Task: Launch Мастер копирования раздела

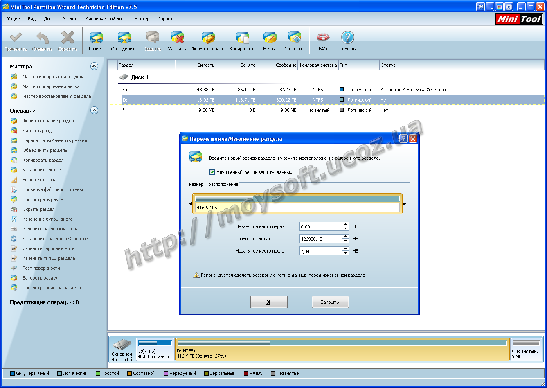Action: click(53, 77)
